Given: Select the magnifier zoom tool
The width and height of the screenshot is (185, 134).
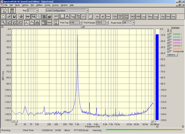Looking at the screenshot, I should pos(3,22).
